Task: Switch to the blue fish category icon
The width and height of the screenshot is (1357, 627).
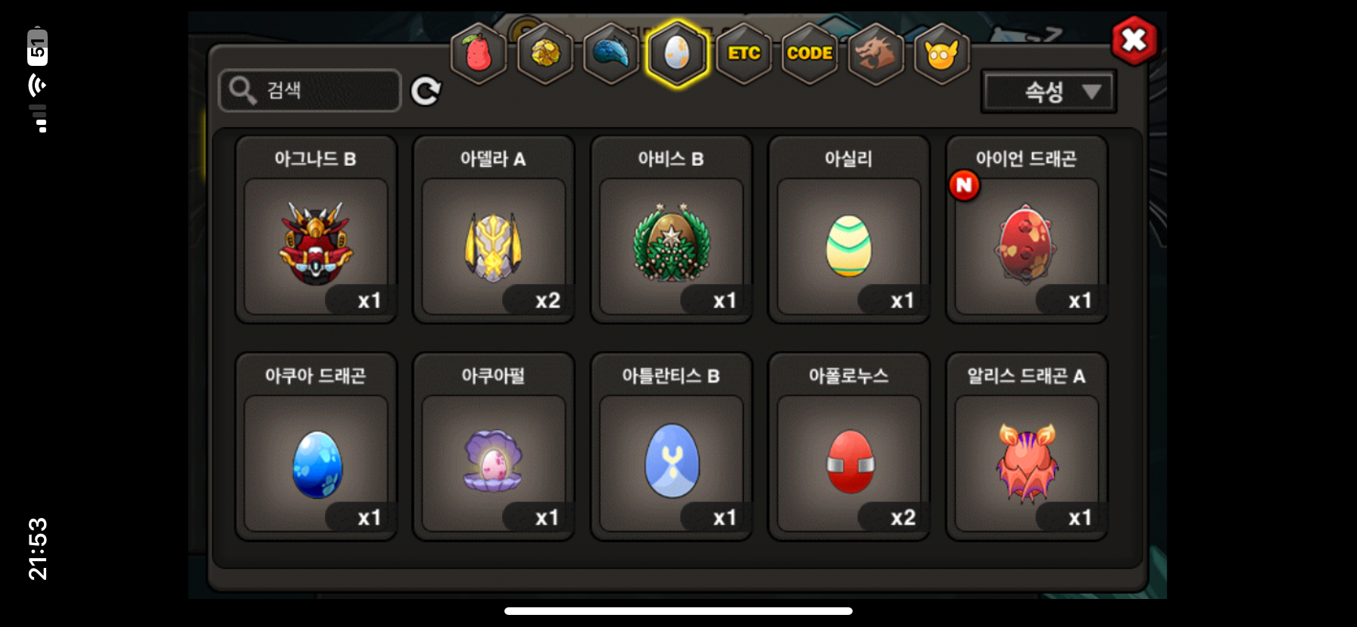Action: [611, 53]
